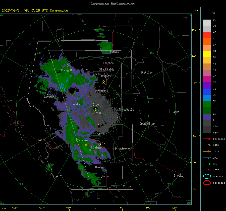Click the yellow diamond marker above Calgary

coord(99,145)
